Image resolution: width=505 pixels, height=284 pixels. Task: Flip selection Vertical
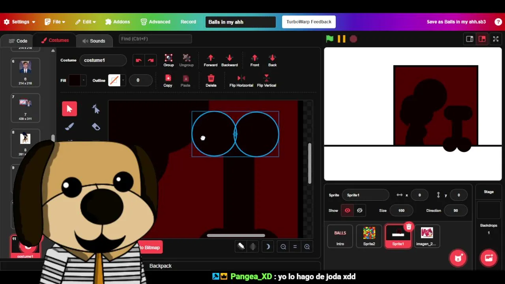266,81
